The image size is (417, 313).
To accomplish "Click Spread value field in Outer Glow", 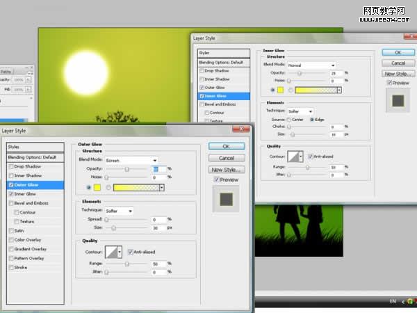I will (158, 220).
